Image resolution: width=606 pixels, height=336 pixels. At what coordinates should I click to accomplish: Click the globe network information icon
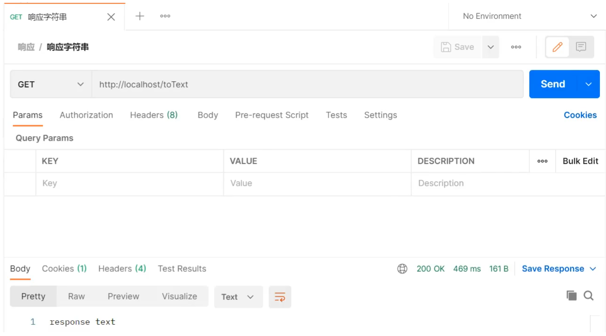tap(402, 269)
